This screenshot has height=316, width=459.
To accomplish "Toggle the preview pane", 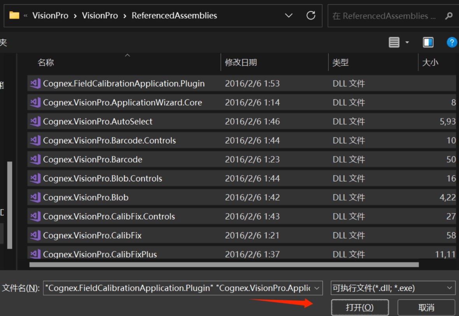I will tap(428, 42).
